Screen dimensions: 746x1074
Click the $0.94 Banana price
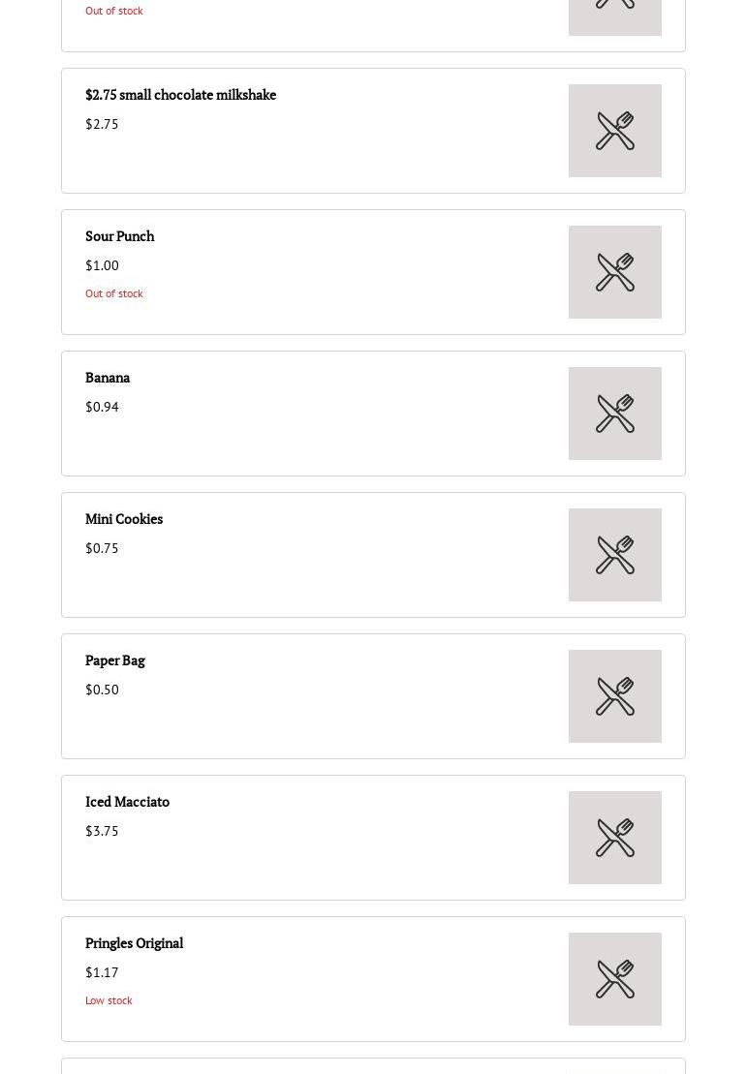(102, 407)
